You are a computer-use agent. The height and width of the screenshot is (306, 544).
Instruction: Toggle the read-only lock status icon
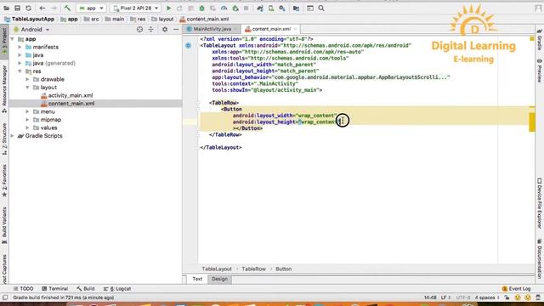tap(507, 297)
